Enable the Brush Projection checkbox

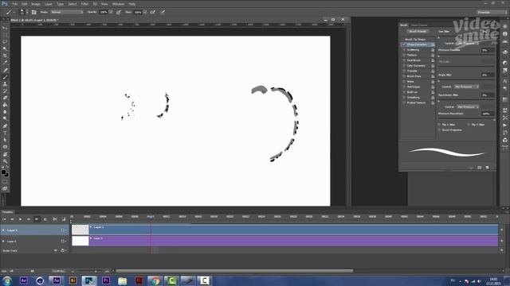(439, 130)
